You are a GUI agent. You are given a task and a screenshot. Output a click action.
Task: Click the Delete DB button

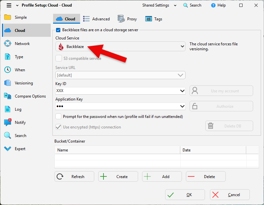click(x=229, y=126)
